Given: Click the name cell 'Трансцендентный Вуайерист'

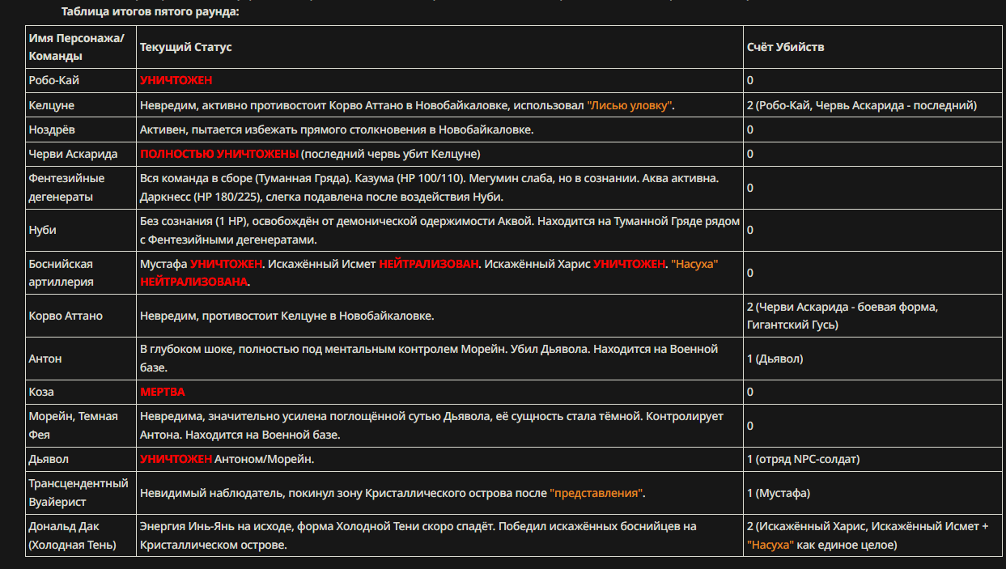Looking at the screenshot, I should tap(81, 492).
